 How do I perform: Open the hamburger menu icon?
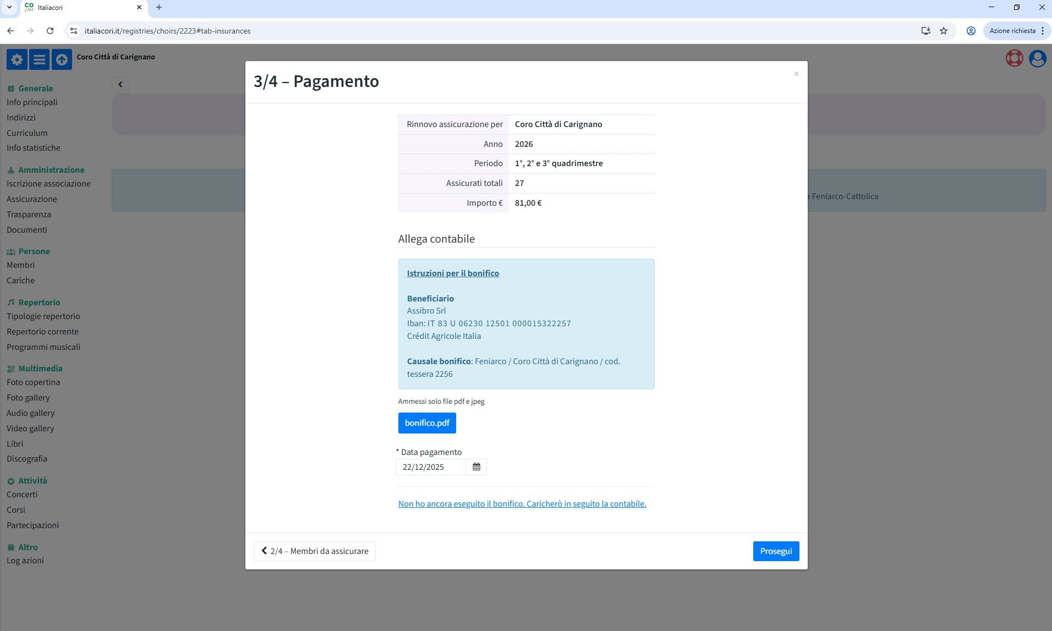(x=39, y=59)
